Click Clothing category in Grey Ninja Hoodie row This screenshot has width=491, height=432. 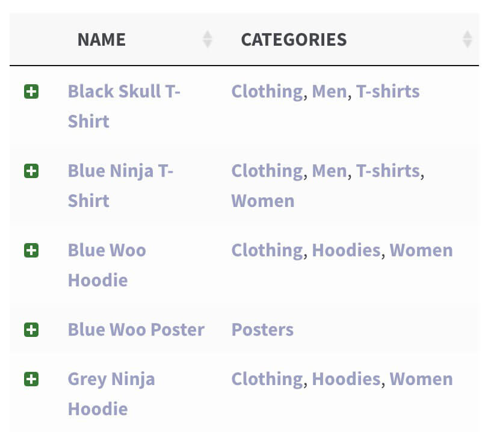(267, 379)
